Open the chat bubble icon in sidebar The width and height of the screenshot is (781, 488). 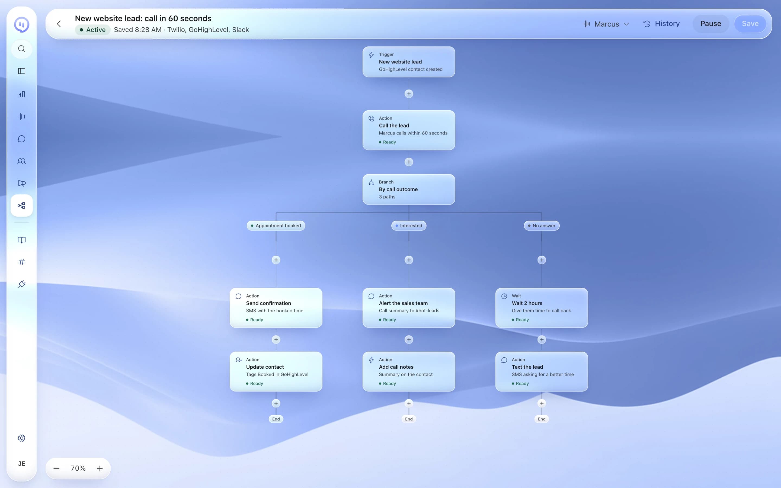click(22, 139)
